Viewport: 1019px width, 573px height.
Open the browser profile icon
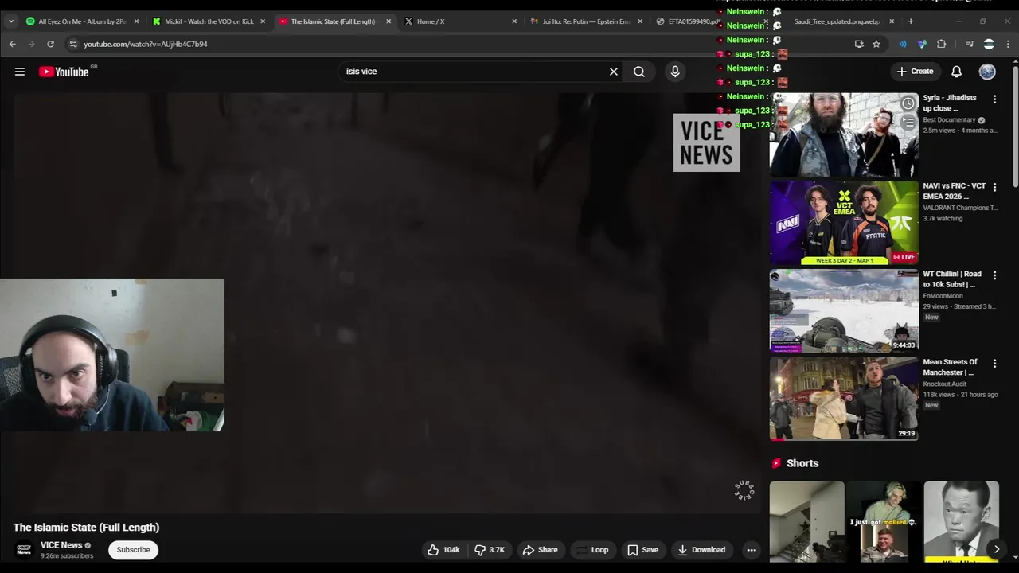click(989, 44)
